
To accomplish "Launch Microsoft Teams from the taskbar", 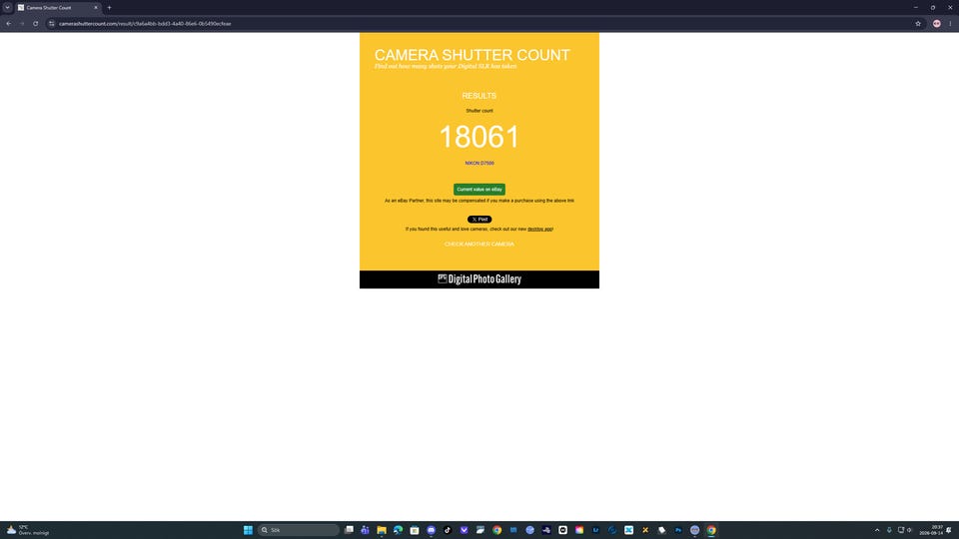I will 366,530.
